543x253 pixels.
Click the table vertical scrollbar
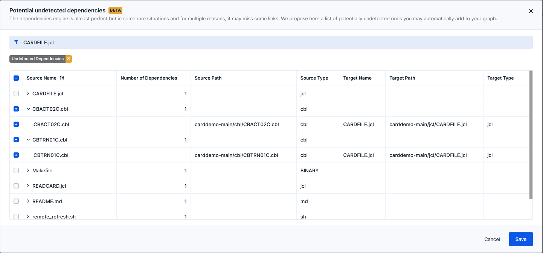[x=531, y=134]
